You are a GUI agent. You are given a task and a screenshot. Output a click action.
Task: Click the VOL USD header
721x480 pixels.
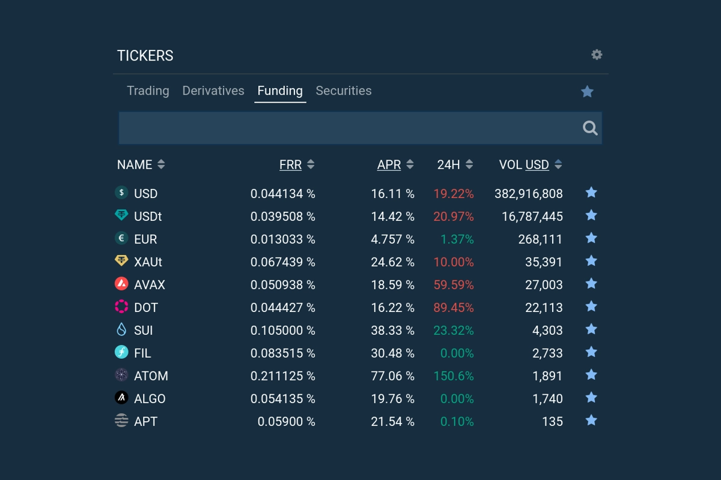pyautogui.click(x=528, y=164)
